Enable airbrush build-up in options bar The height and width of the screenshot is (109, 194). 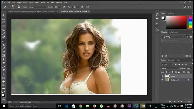82,7
